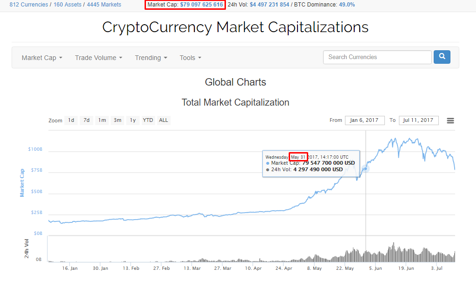Open the Market Cap dropdown menu
Screen dimensions: 476x281
tap(42, 58)
